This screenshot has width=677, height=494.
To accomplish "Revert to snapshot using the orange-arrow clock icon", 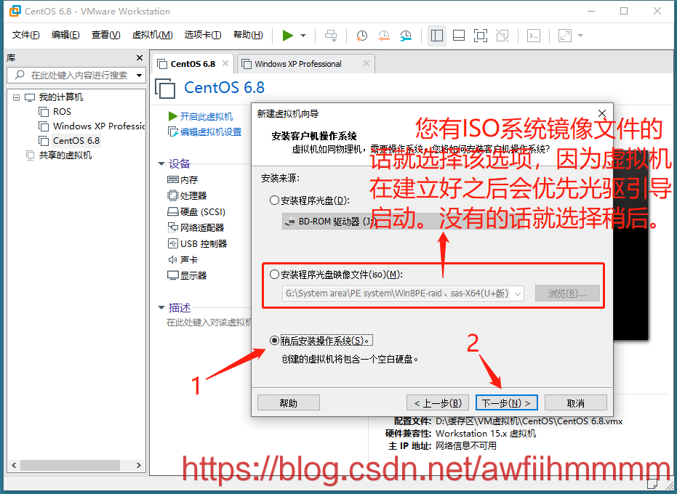I will (x=383, y=36).
